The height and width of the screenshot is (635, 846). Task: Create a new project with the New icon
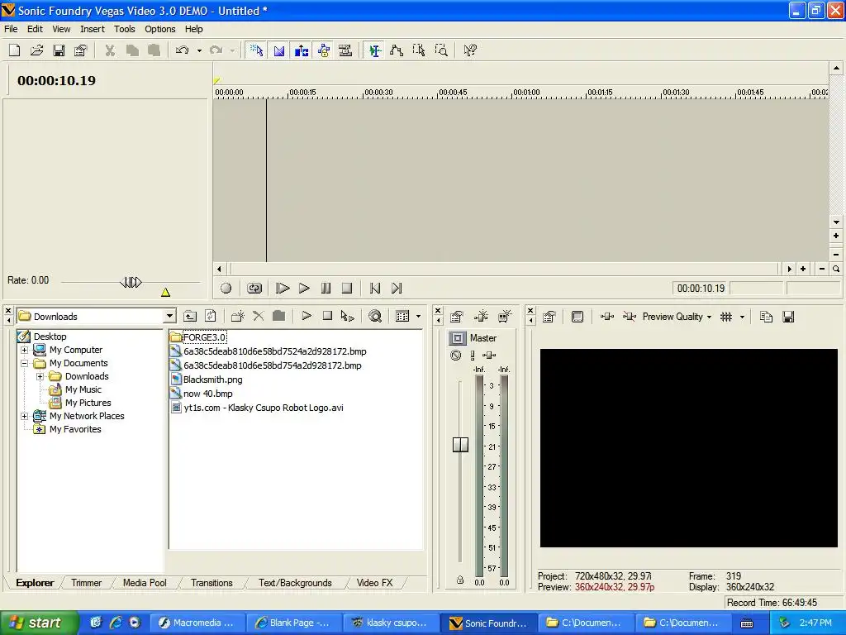coord(15,50)
